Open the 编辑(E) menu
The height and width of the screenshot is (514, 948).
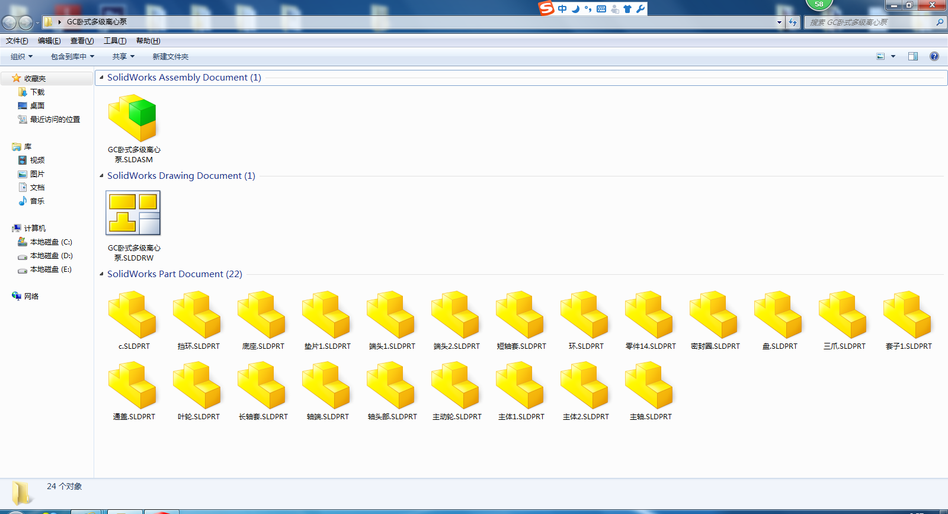(x=49, y=41)
